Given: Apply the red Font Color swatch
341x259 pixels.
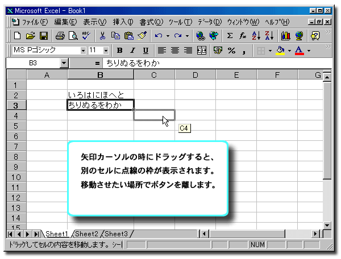Looking at the screenshot, I should point(300,51).
